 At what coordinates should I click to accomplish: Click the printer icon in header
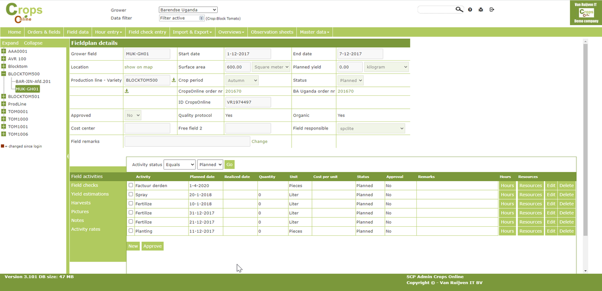click(x=481, y=10)
